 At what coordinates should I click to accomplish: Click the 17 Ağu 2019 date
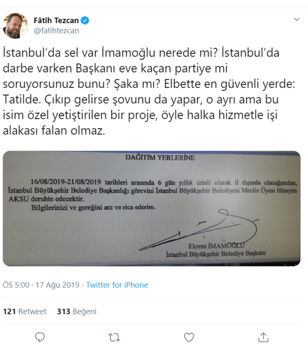pos(57,285)
